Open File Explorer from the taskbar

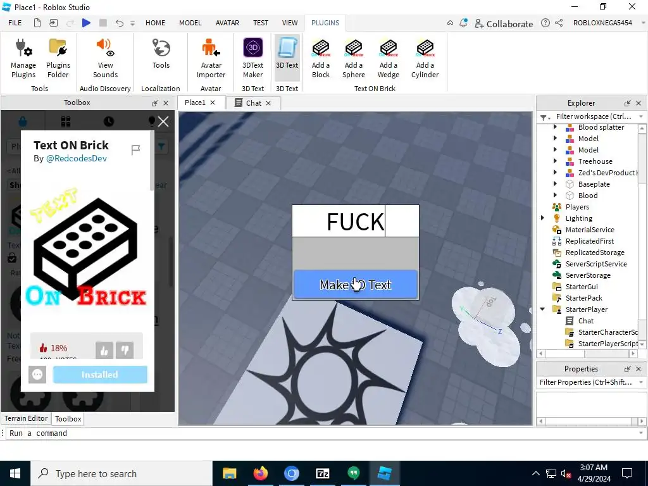tap(229, 473)
